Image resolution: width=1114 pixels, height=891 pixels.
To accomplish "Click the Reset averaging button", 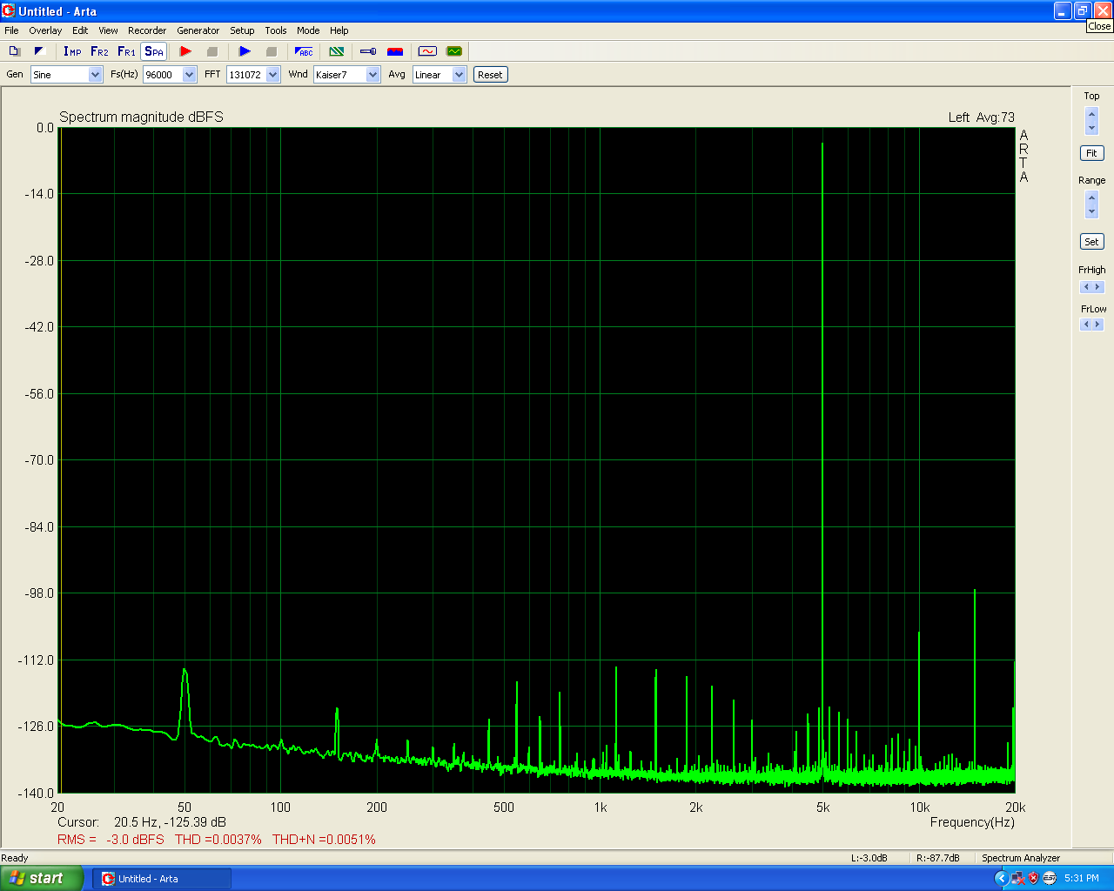I will pyautogui.click(x=490, y=75).
